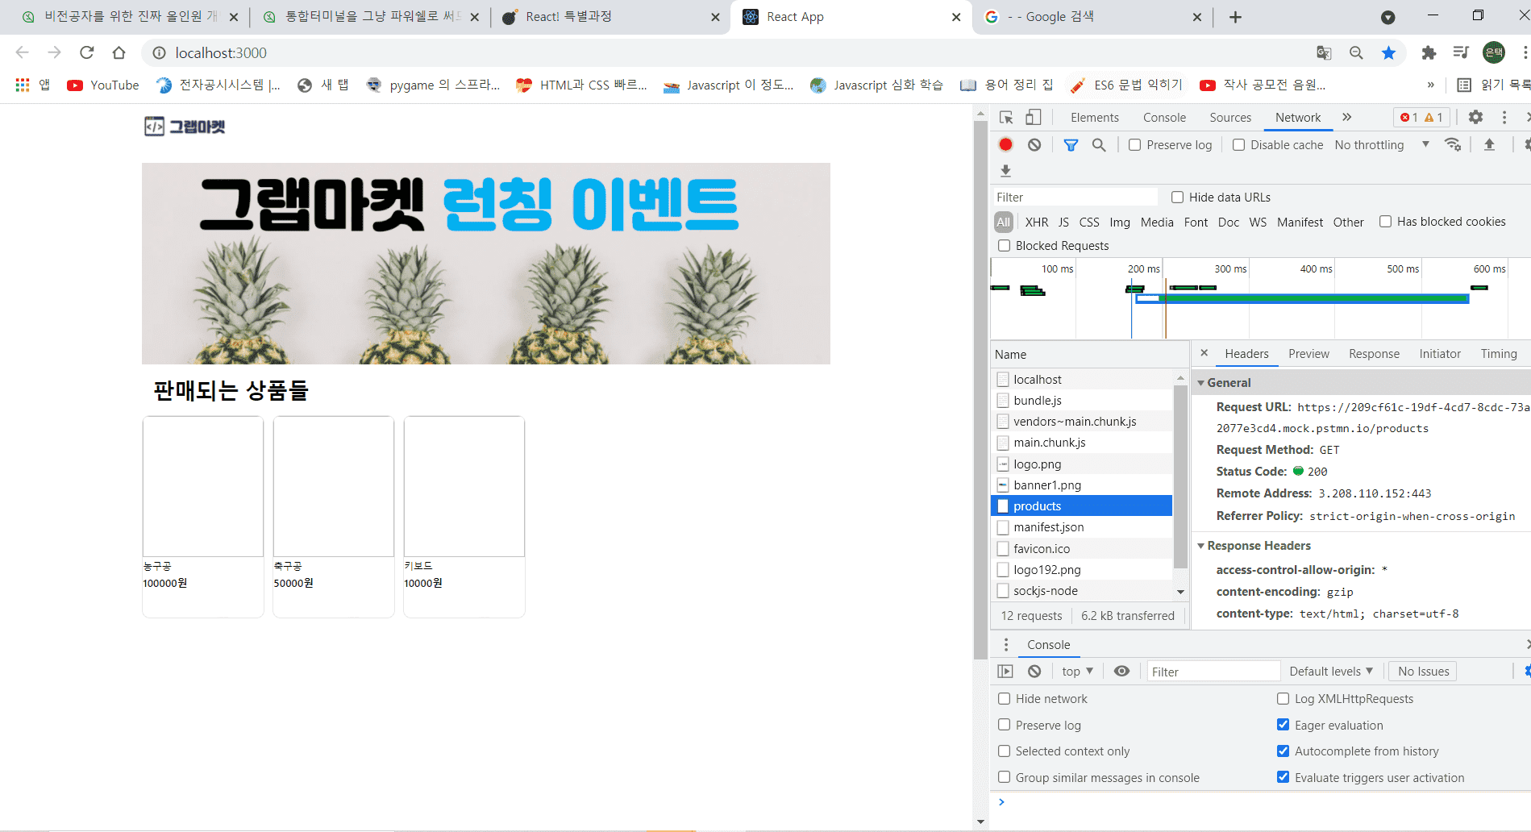Go to the browser home page
1531x832 pixels.
pyautogui.click(x=119, y=53)
